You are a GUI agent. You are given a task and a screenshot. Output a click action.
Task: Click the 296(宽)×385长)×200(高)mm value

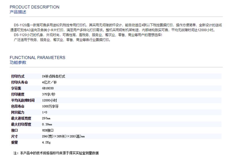coord(63,136)
